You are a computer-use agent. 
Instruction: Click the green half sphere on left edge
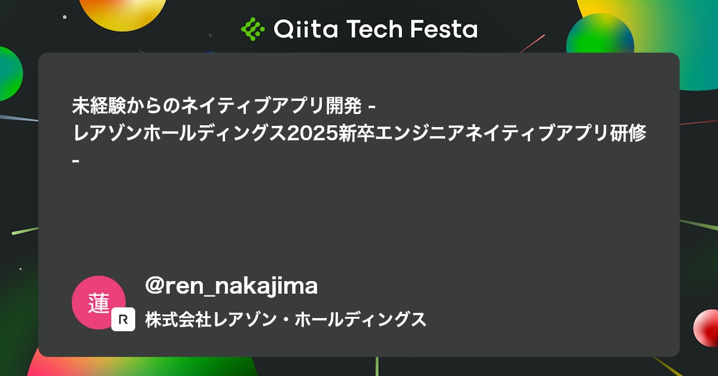(10, 73)
